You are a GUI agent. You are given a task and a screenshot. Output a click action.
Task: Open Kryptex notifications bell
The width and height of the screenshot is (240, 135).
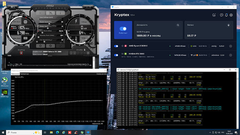tap(226, 15)
